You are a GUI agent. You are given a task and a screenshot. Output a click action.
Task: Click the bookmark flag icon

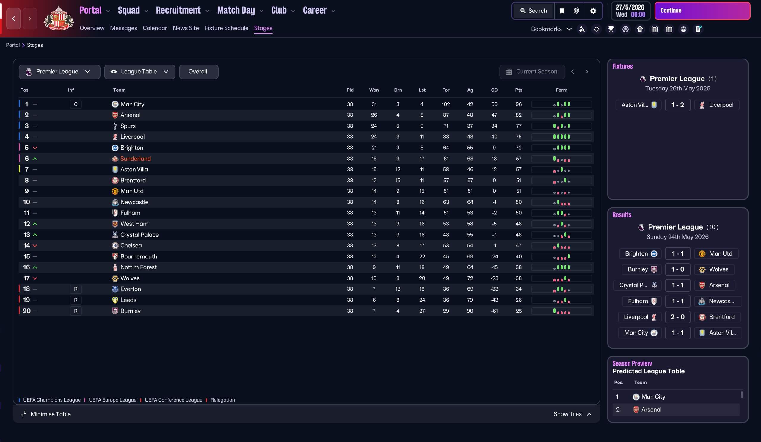tap(562, 11)
